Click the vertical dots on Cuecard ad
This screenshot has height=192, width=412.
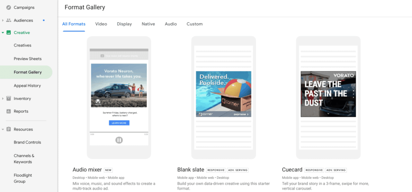click(353, 93)
